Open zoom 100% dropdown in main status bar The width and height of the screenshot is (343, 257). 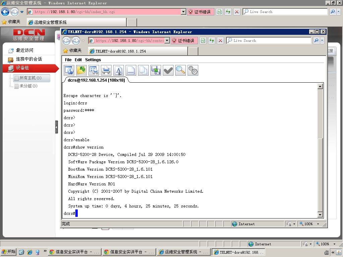pyautogui.click(x=335, y=244)
